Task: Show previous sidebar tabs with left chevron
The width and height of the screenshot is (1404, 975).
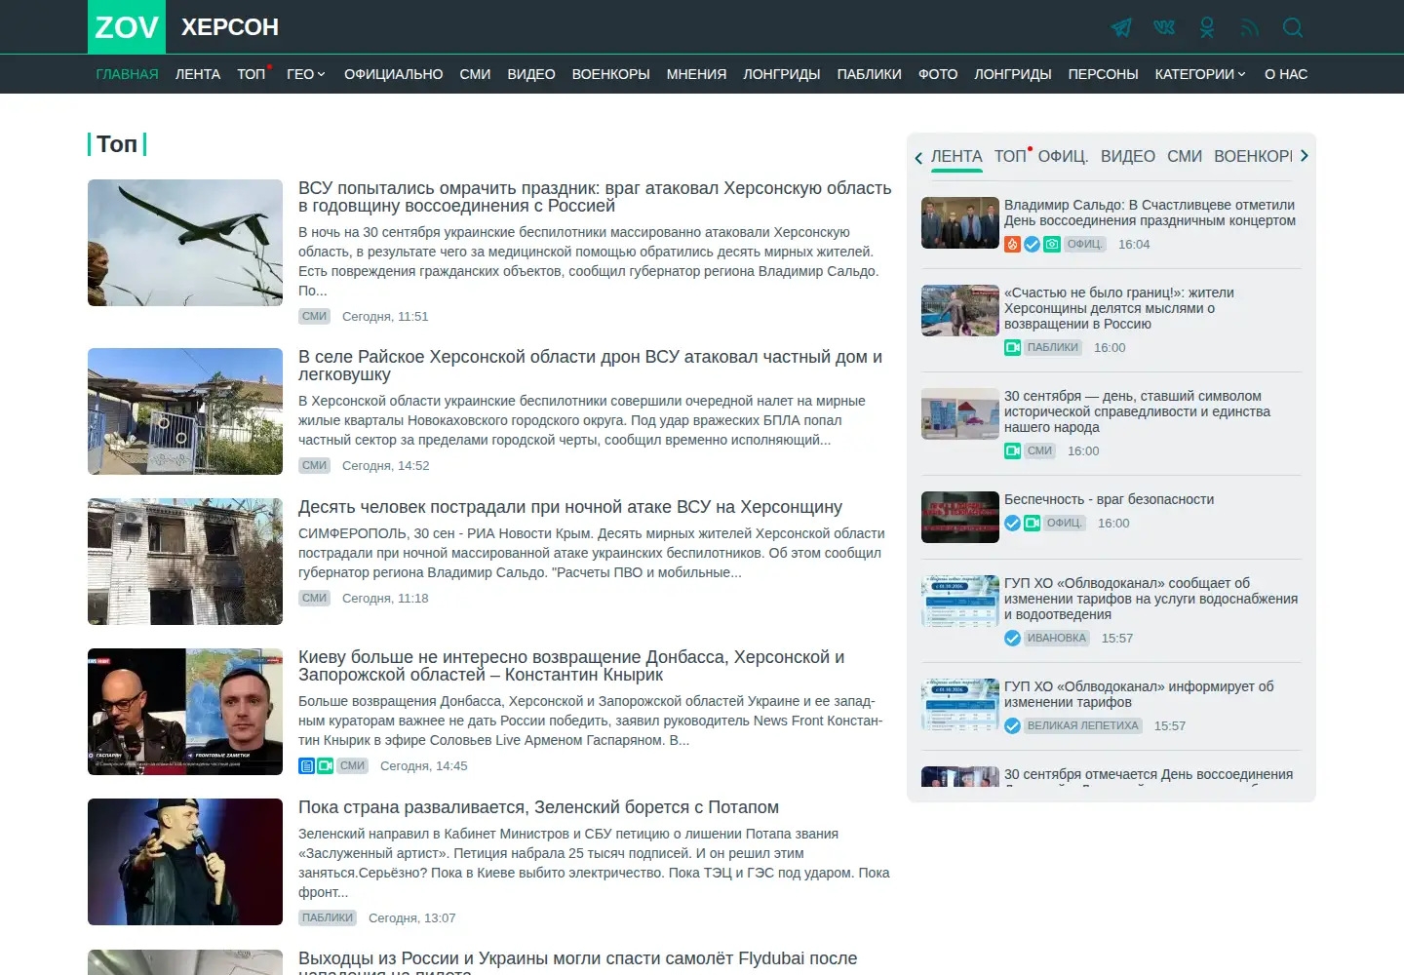Action: click(918, 157)
